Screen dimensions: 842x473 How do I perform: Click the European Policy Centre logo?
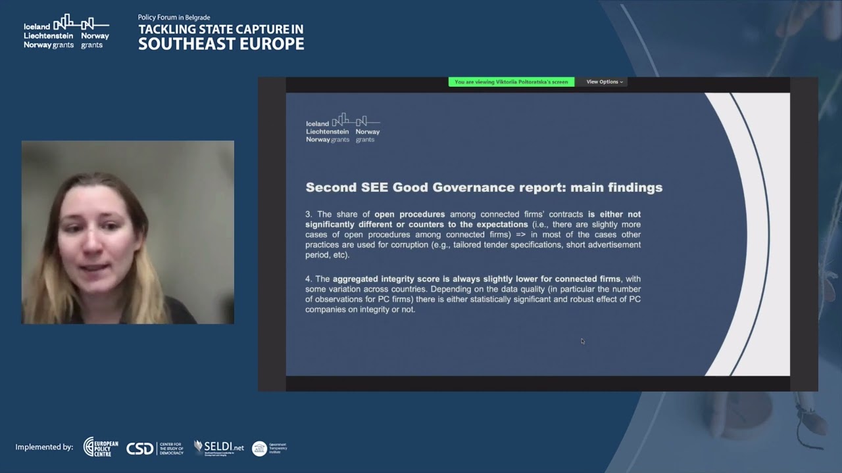[101, 447]
